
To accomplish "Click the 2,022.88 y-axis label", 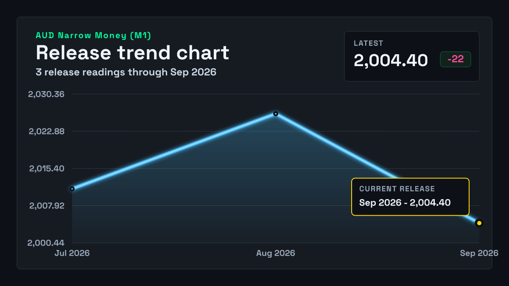I will click(46, 131).
